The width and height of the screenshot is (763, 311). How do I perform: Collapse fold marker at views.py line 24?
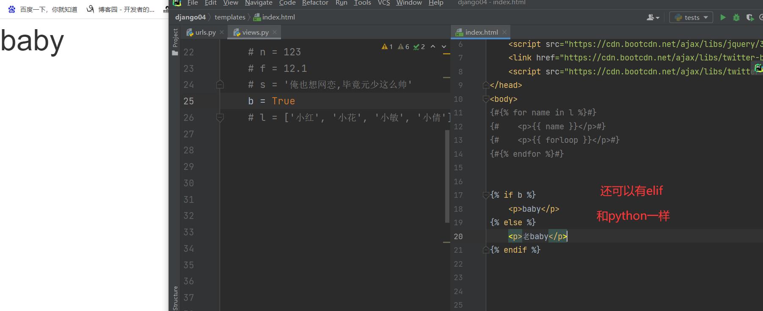pyautogui.click(x=220, y=85)
